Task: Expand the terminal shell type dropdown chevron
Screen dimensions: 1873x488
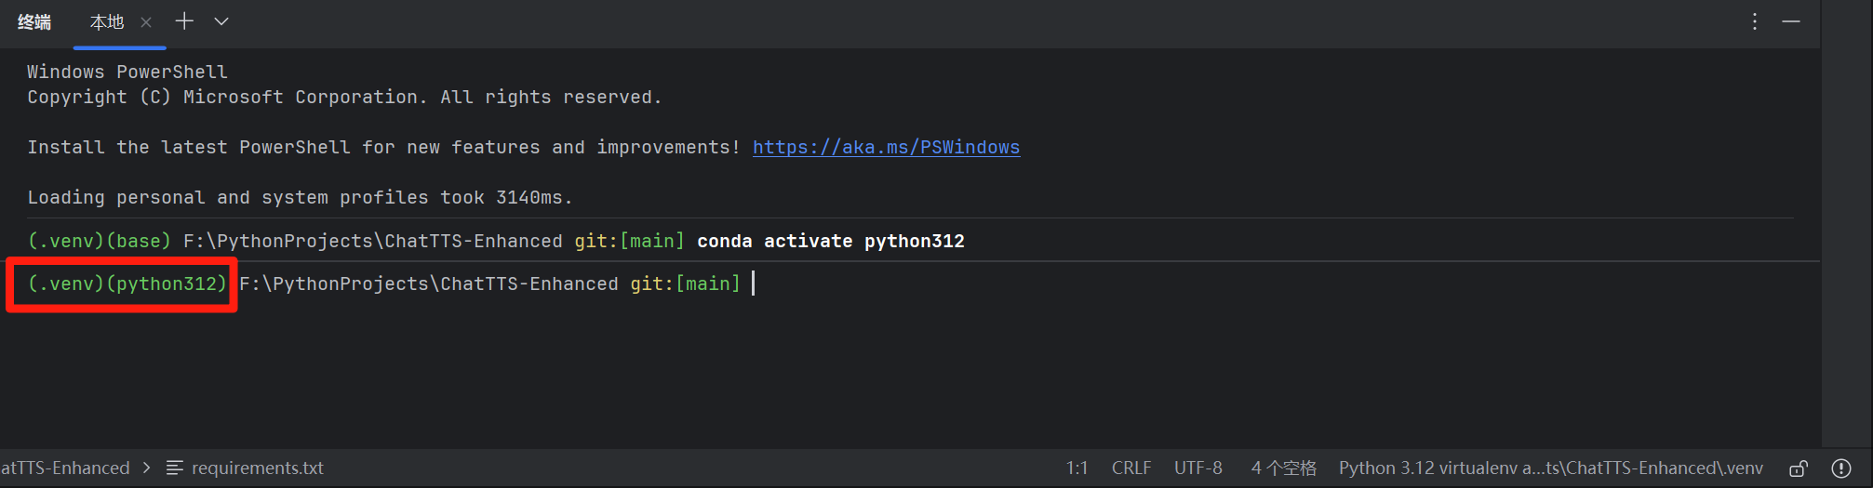Action: click(221, 21)
